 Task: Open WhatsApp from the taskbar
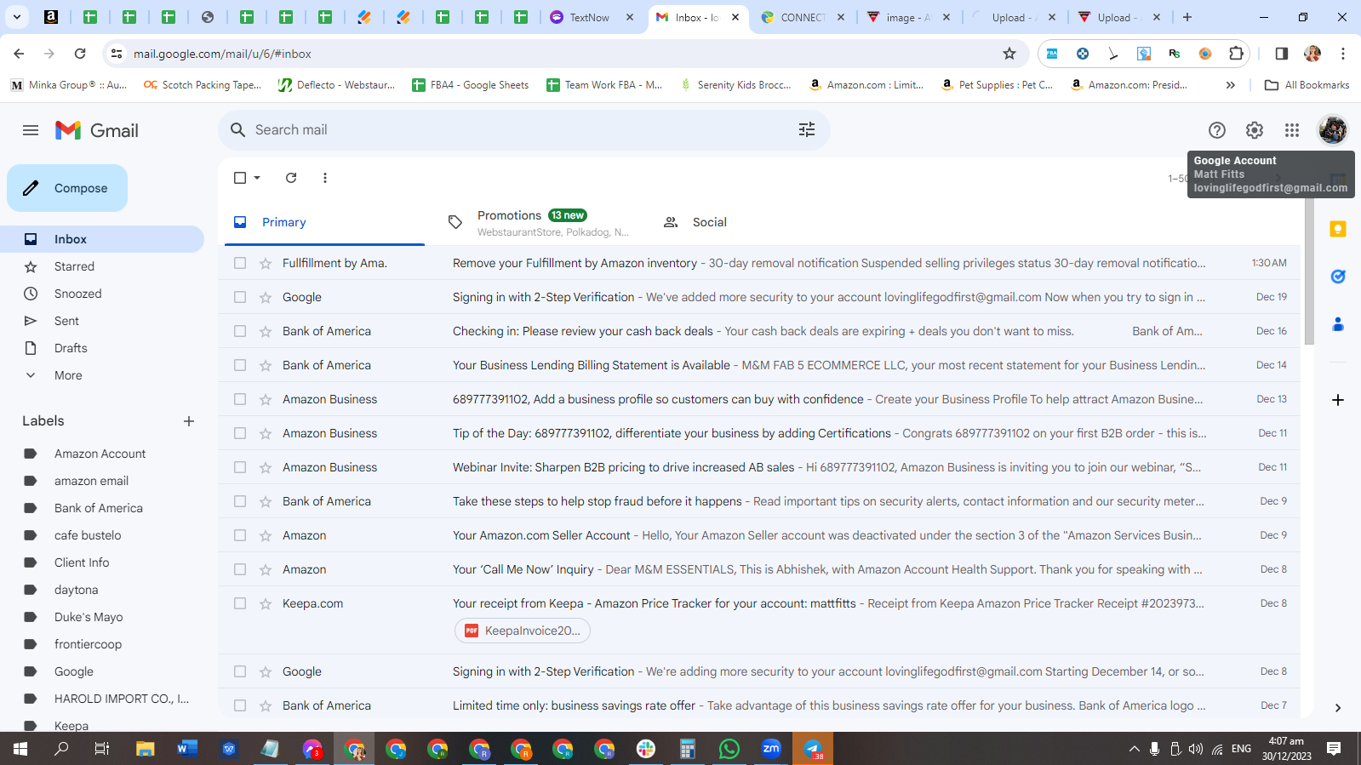point(729,749)
